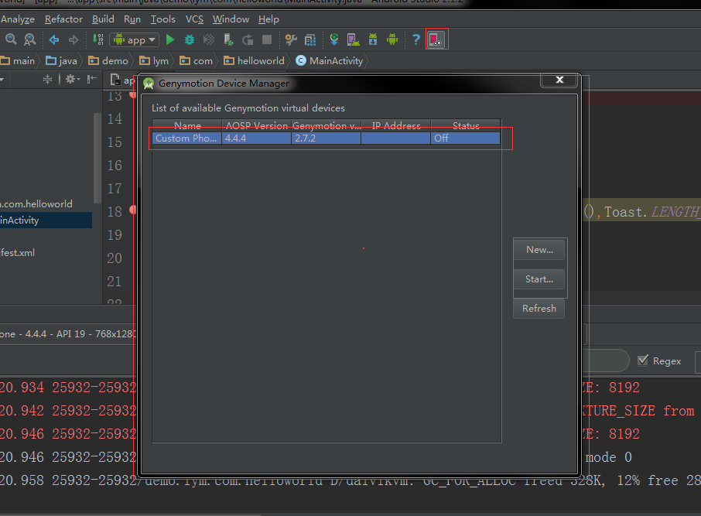Click the demo breadcrumb folder

(x=108, y=61)
